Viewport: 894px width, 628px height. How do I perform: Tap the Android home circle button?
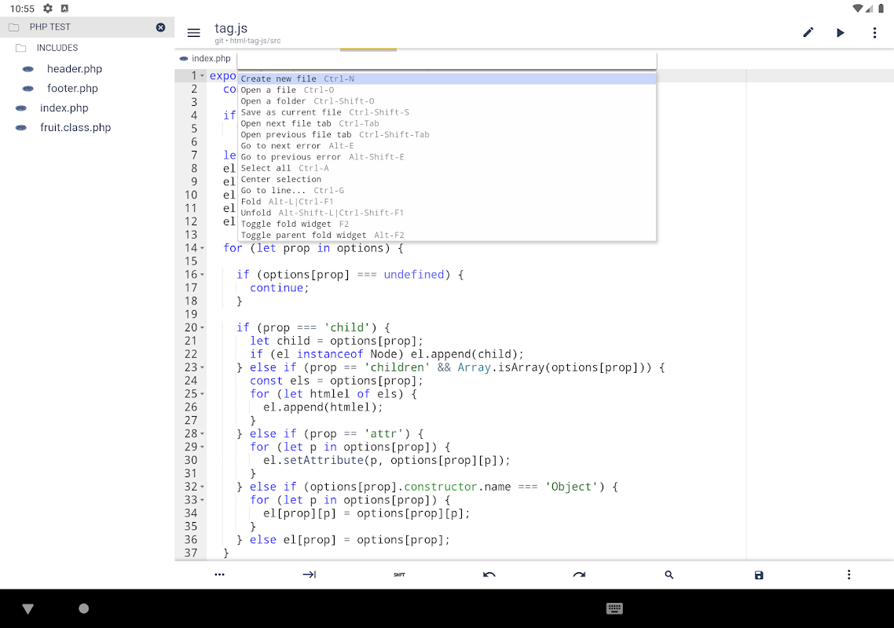pyautogui.click(x=84, y=608)
